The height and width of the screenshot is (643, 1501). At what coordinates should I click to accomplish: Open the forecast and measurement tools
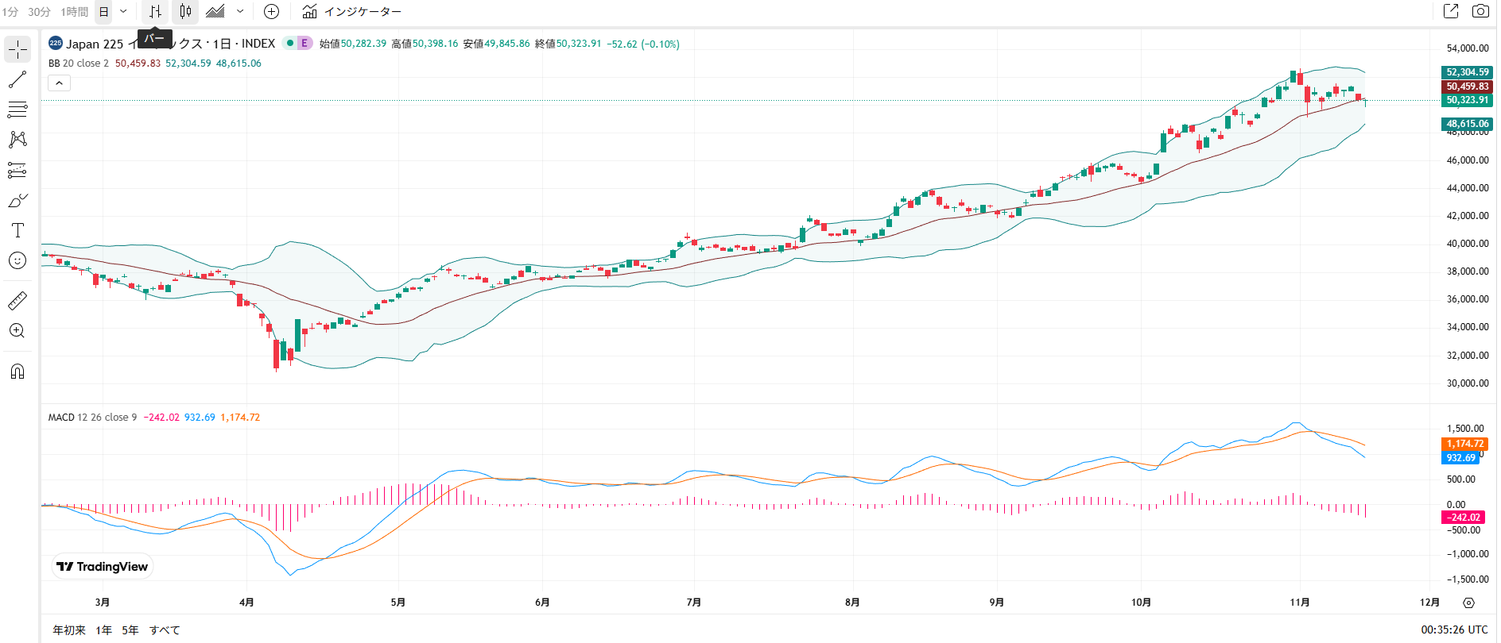[x=17, y=170]
